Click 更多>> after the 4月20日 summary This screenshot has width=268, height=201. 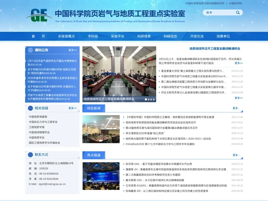[x=239, y=63]
